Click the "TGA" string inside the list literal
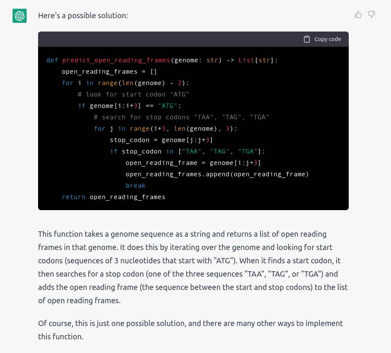This screenshot has width=391, height=353. [x=247, y=151]
